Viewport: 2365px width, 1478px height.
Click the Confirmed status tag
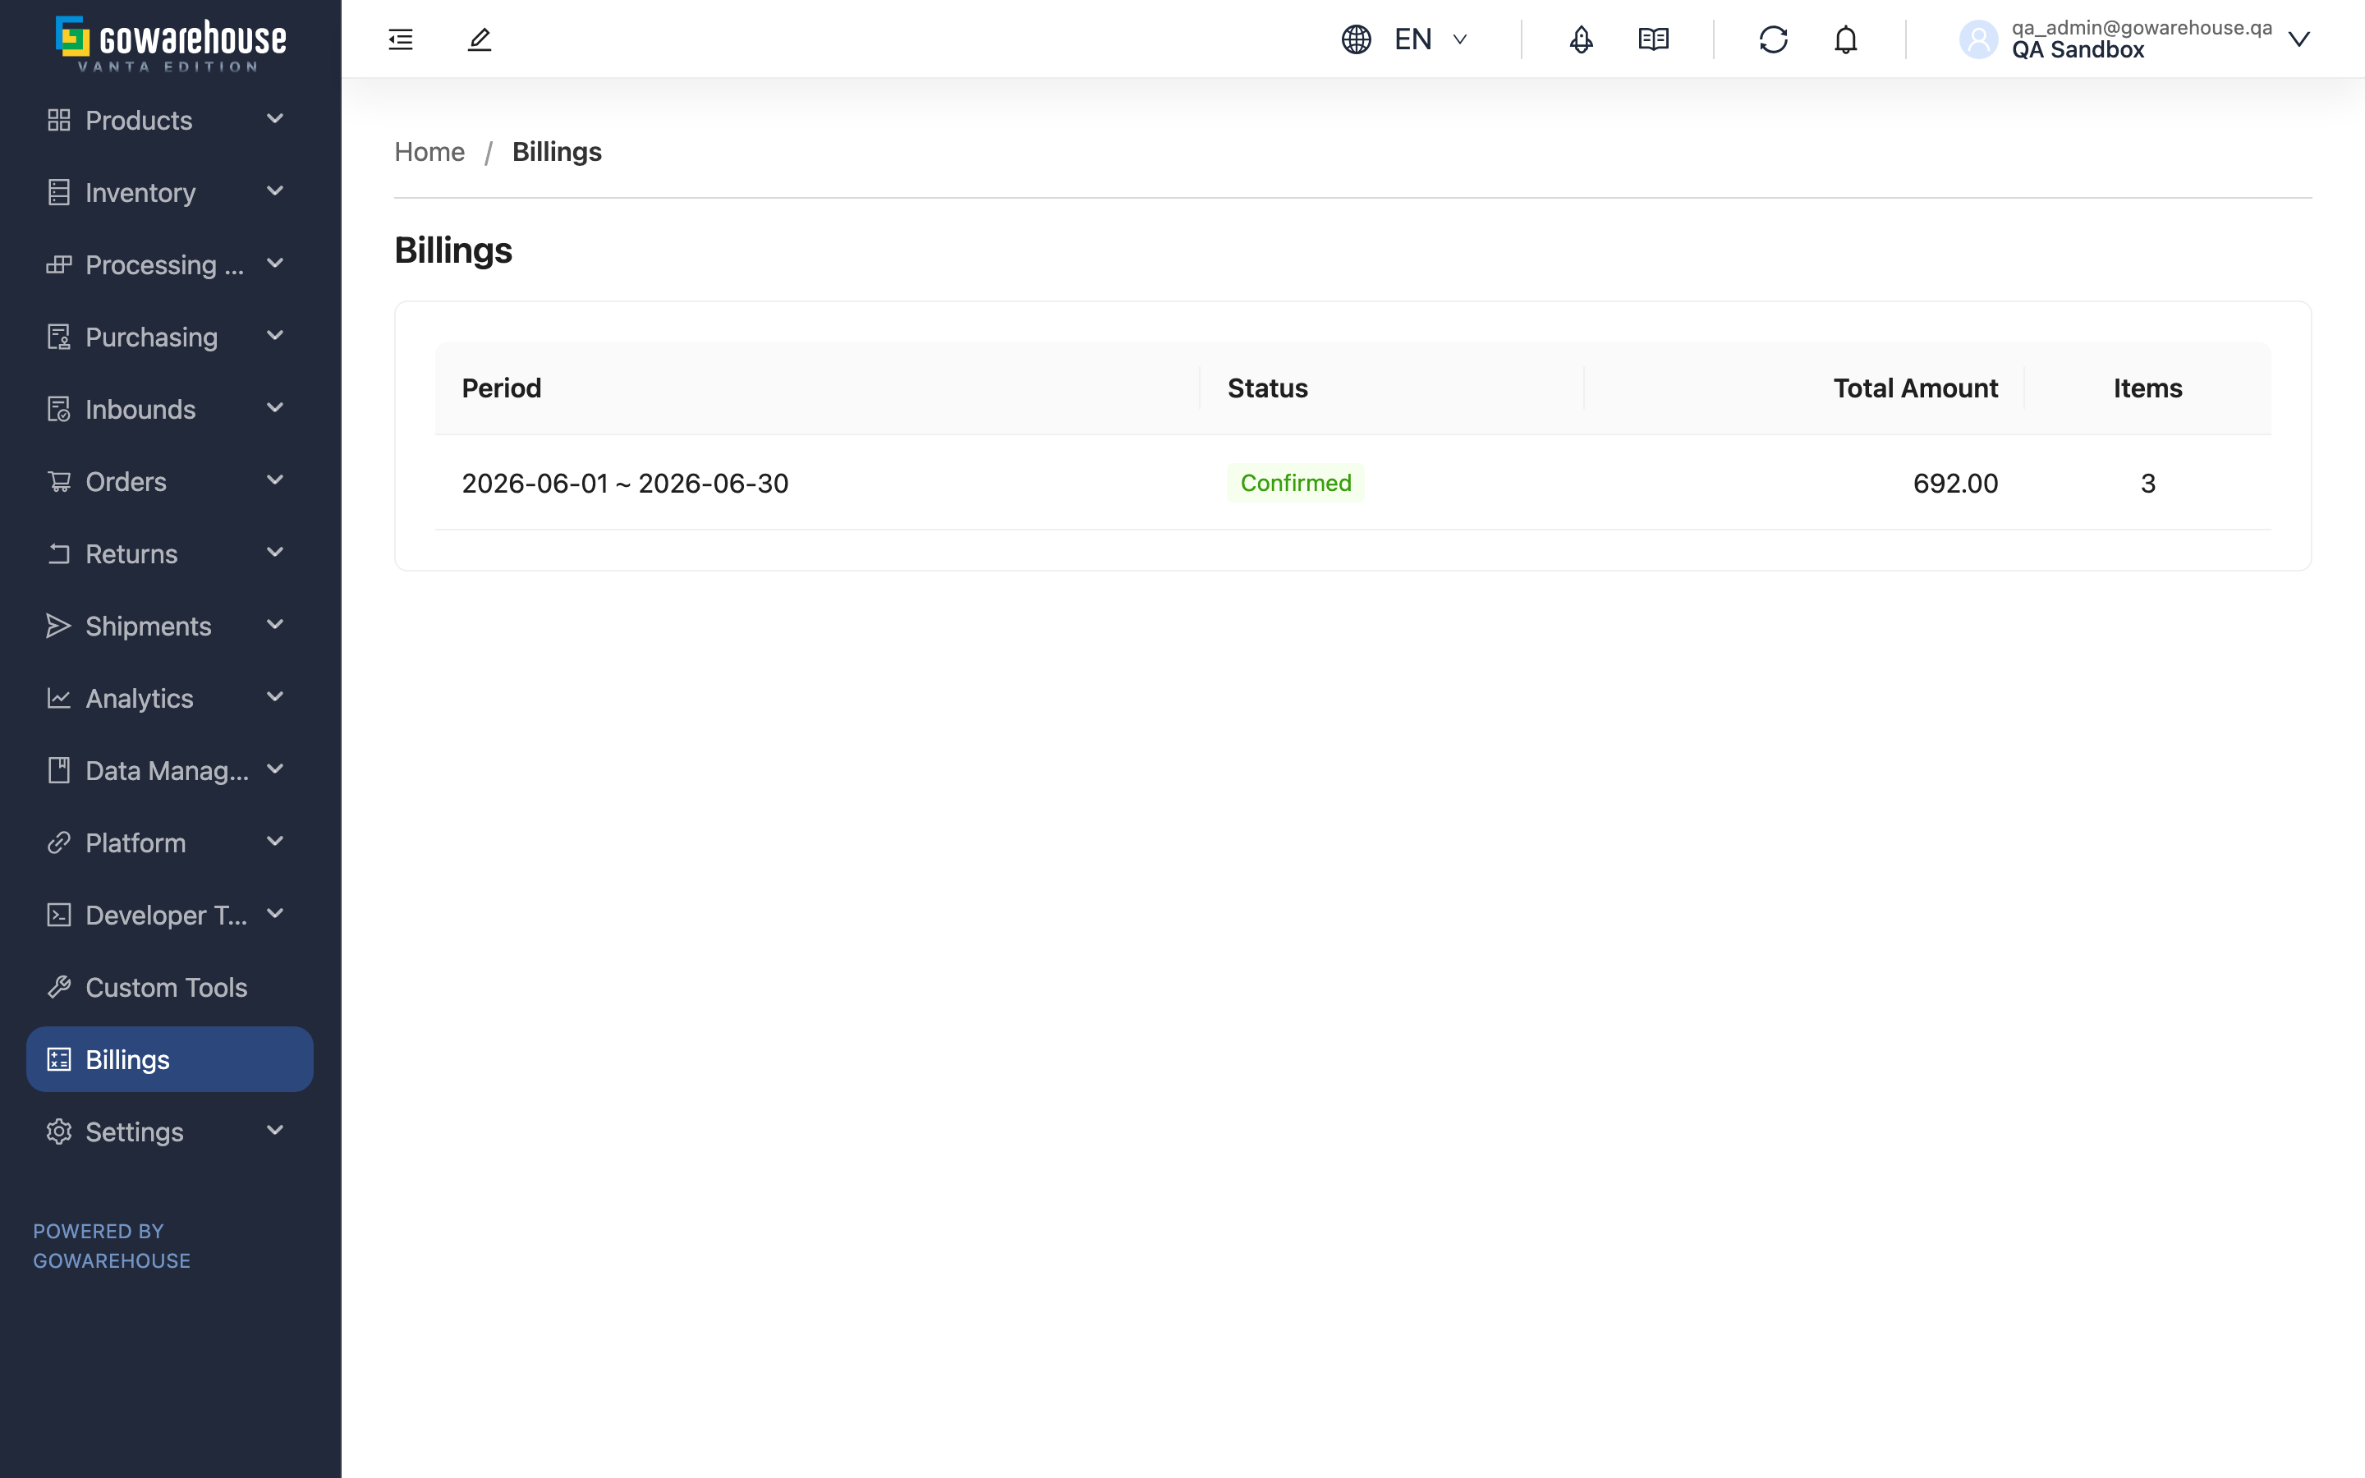coord(1296,483)
